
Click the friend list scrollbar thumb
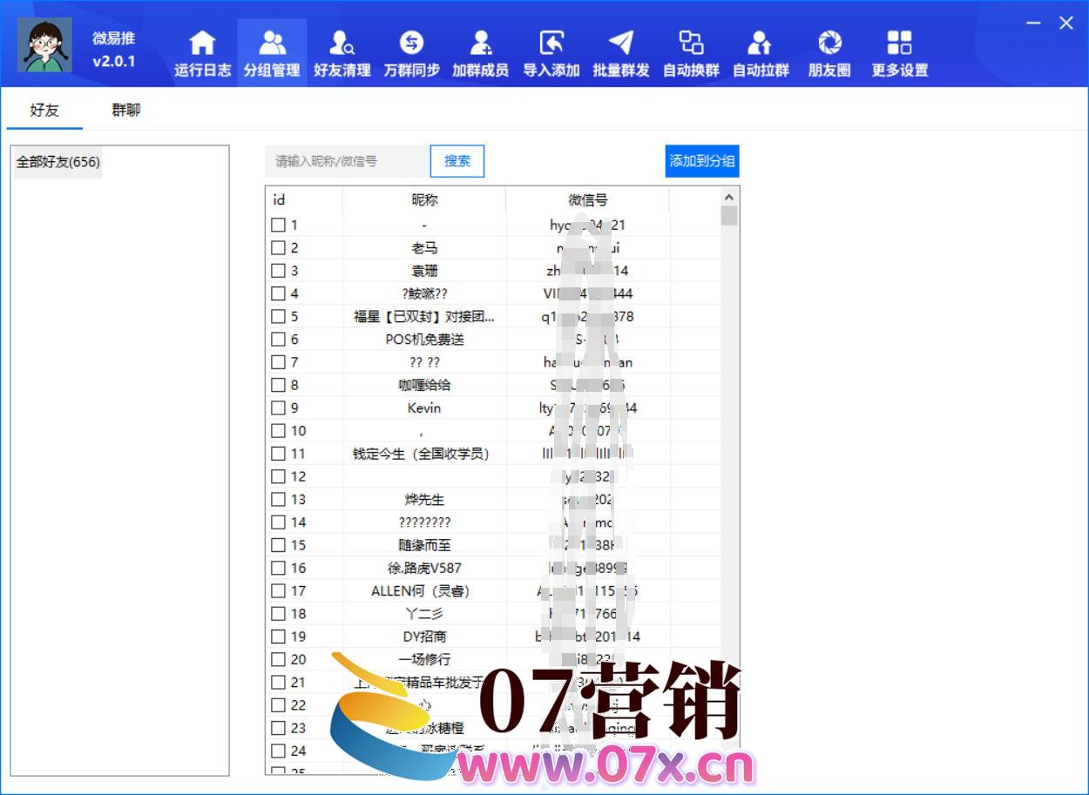tap(729, 215)
